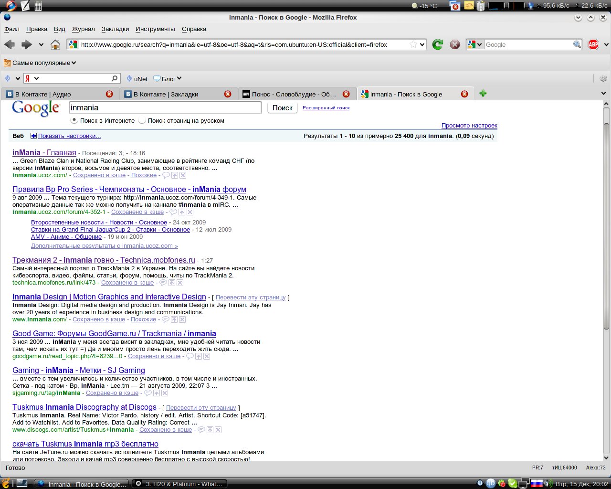Click the comment bubble on the discogs.com result

[x=201, y=430]
